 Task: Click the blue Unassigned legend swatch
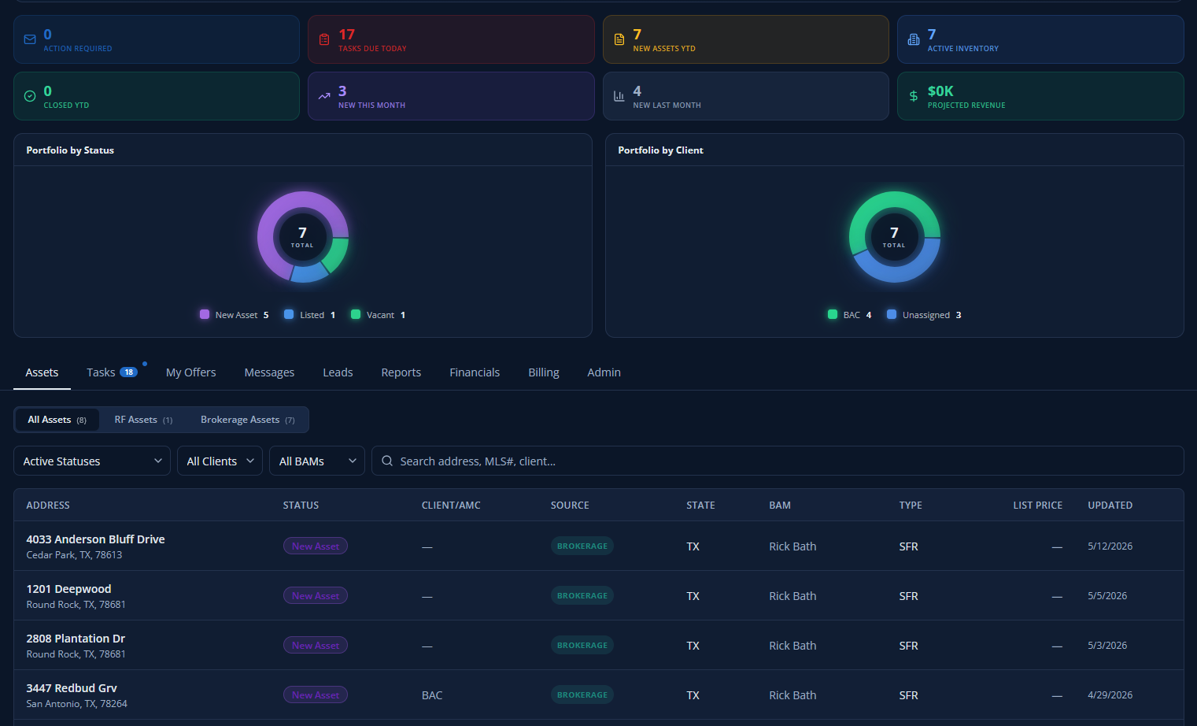pos(892,314)
